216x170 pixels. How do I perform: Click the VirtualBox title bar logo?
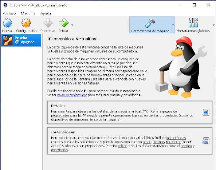point(5,5)
